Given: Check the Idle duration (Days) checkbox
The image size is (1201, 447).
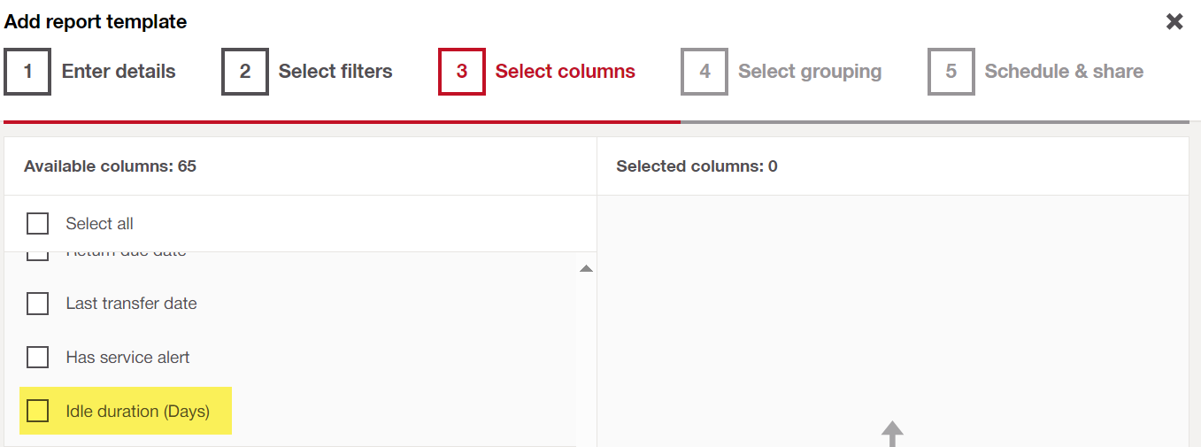Looking at the screenshot, I should pyautogui.click(x=37, y=412).
